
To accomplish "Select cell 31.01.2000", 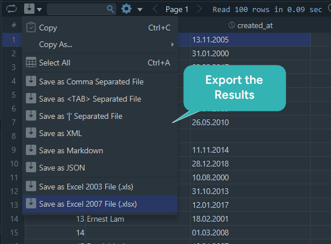I will pyautogui.click(x=251, y=53).
